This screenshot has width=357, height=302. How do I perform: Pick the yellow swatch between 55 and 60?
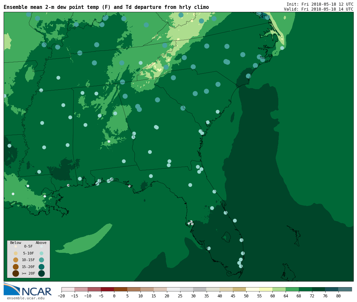266,289
